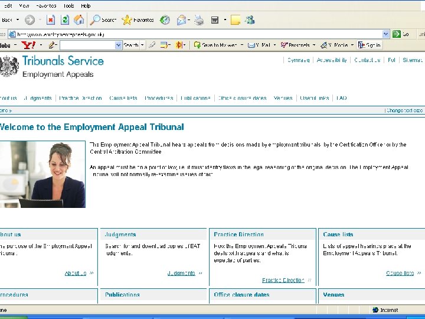Open the History clock icon
Screen dimensions: 425x319
point(165,20)
